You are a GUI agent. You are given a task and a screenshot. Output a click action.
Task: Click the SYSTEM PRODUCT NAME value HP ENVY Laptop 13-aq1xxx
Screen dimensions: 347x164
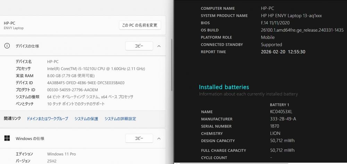(x=291, y=16)
